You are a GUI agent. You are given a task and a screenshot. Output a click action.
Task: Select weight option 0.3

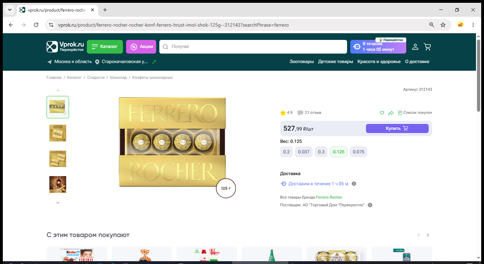pos(321,152)
